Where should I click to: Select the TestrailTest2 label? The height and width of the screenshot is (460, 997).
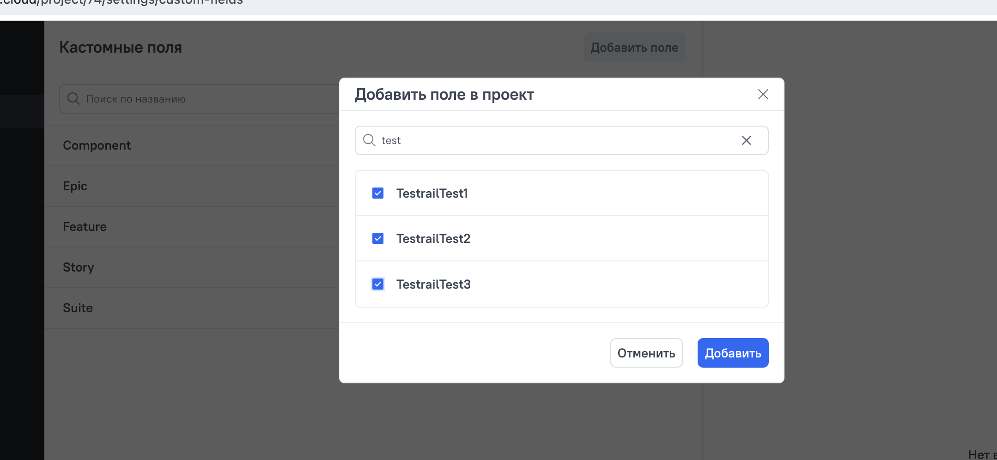(433, 238)
